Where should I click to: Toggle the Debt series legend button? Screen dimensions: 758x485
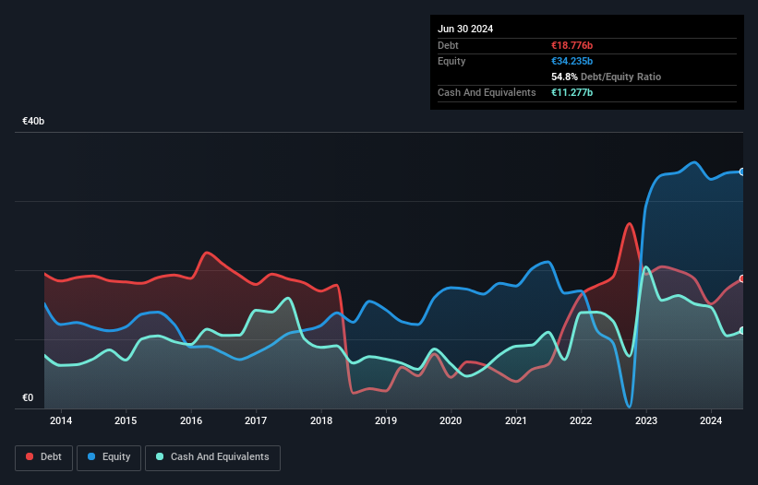44,457
